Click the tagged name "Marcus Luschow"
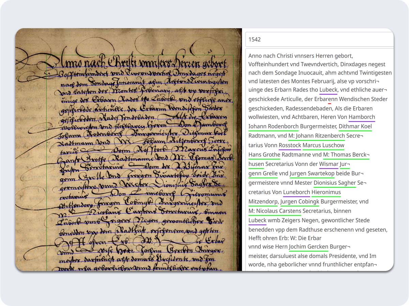The width and height of the screenshot is (409, 306). pos(323,145)
